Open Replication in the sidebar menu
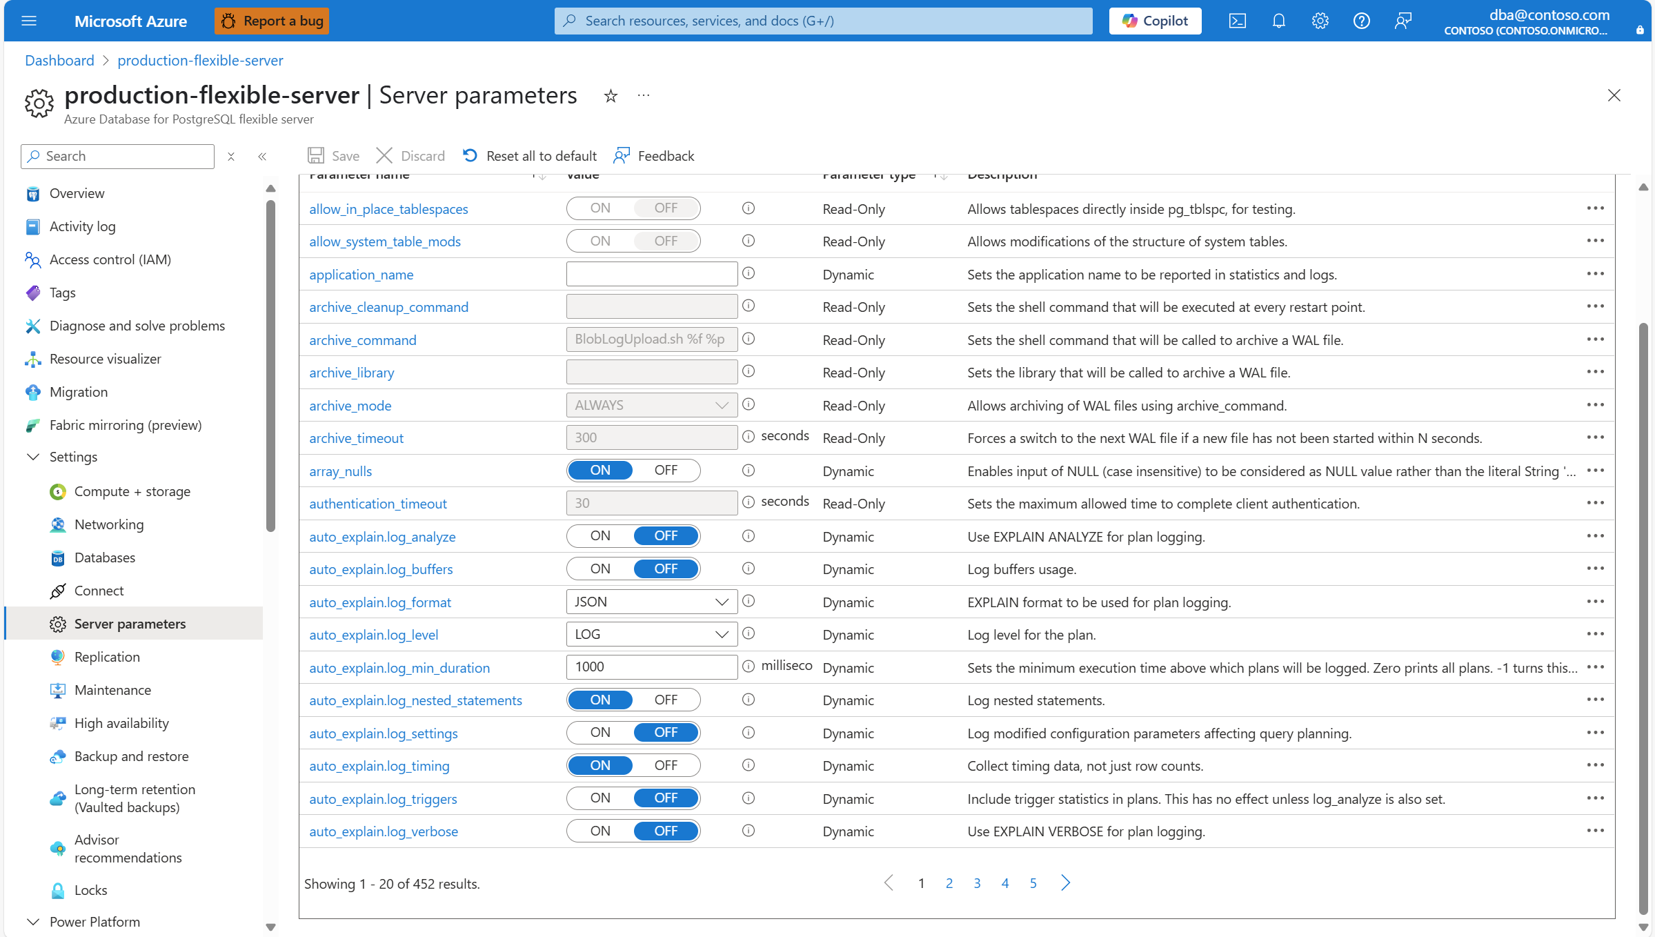Viewport: 1655px width, 937px height. point(107,657)
